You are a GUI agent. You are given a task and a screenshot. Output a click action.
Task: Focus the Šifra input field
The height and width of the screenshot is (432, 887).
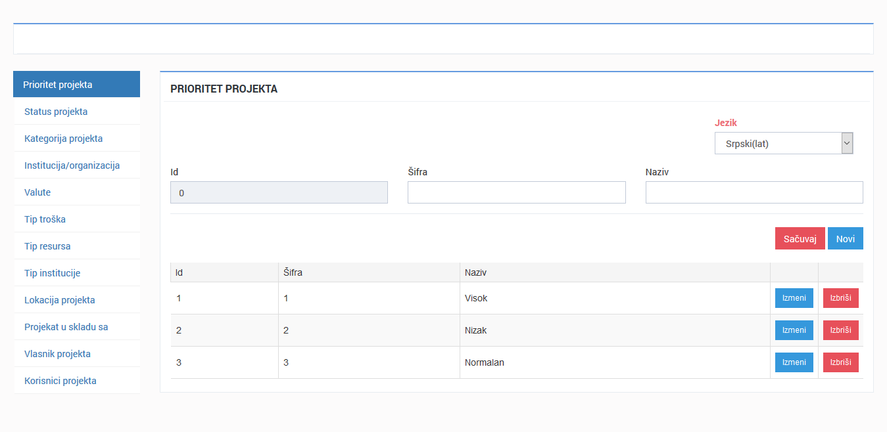(x=516, y=192)
